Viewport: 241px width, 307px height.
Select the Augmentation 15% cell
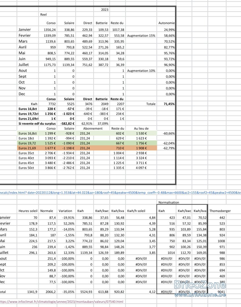click(x=141, y=36)
